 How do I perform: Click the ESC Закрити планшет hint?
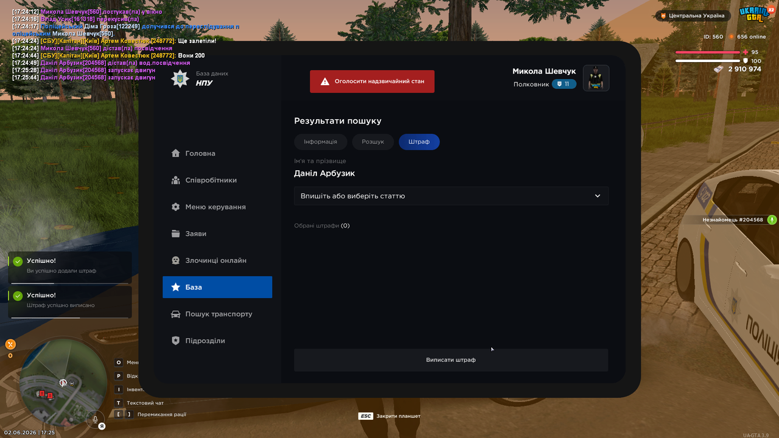click(x=389, y=416)
